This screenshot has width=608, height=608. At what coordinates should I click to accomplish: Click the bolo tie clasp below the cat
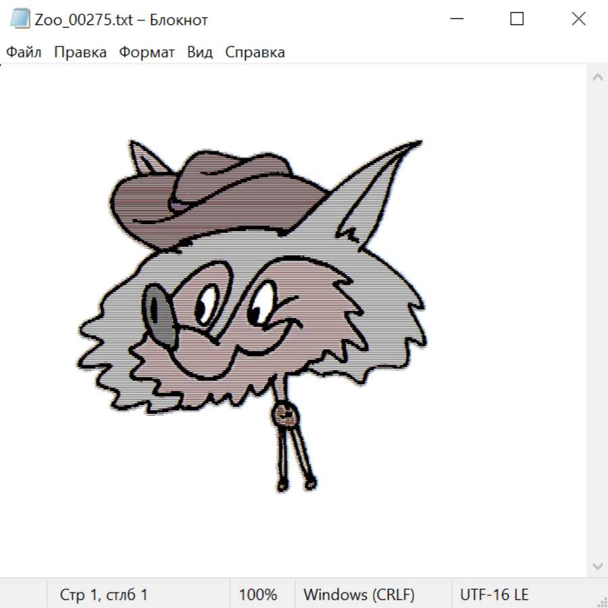pos(285,415)
